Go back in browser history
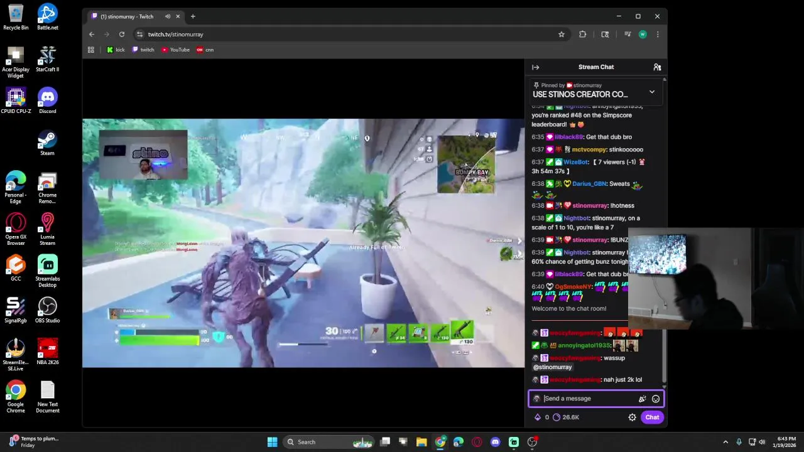The width and height of the screenshot is (804, 452). pyautogui.click(x=92, y=35)
